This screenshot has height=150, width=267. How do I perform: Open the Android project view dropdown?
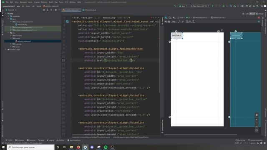(11, 10)
